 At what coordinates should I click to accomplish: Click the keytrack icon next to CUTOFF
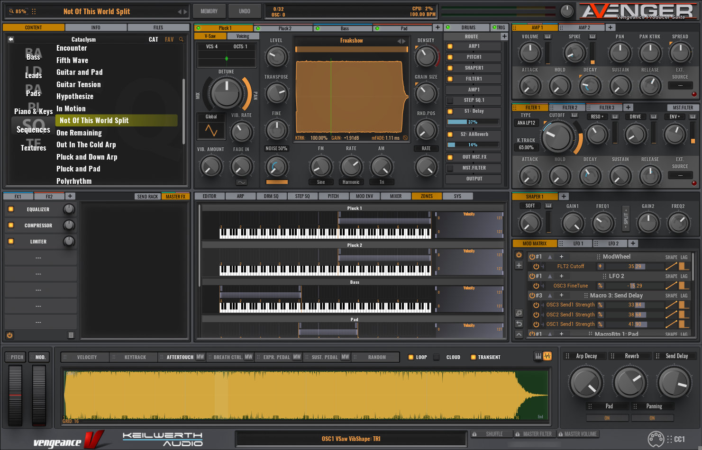click(574, 115)
